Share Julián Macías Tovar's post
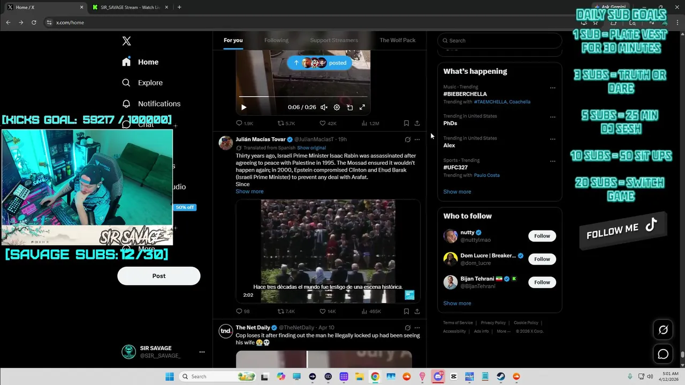The image size is (685, 385). pyautogui.click(x=417, y=311)
